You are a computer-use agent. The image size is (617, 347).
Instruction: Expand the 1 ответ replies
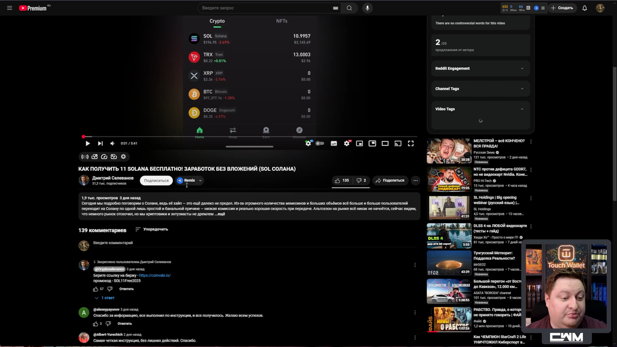pos(104,298)
